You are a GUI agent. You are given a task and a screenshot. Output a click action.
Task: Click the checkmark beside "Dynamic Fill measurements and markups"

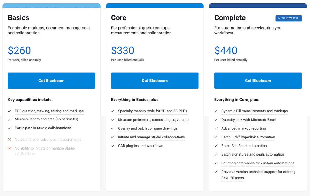tap(216, 111)
